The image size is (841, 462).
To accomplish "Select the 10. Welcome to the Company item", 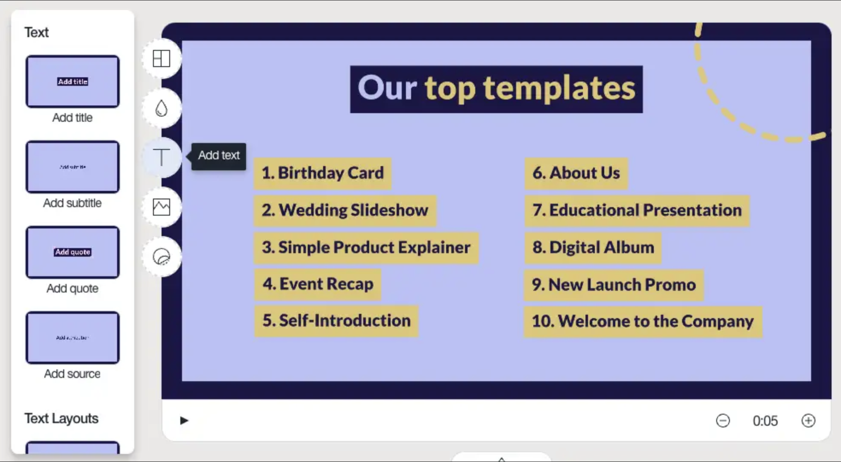I will [x=643, y=322].
